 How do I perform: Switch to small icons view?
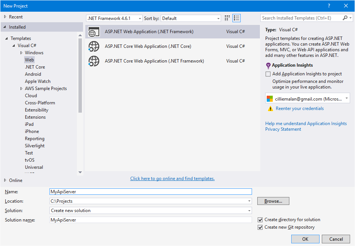pyautogui.click(x=227, y=18)
